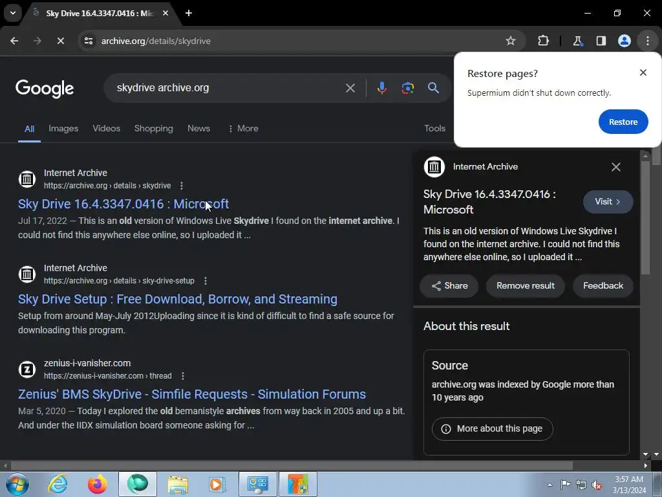The height and width of the screenshot is (497, 662).
Task: Open the Windows Start menu
Action: pyautogui.click(x=16, y=484)
